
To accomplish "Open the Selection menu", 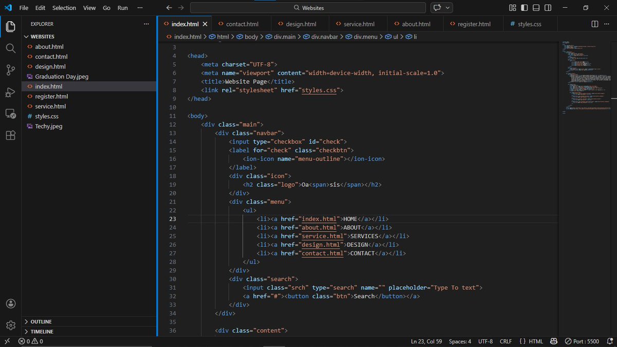I will pos(64,8).
